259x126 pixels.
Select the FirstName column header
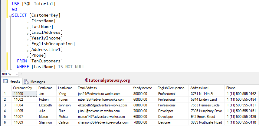(x=47, y=88)
